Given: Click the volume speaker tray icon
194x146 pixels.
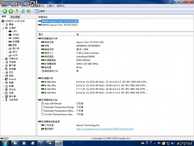Looking at the screenshot, I should (173, 143).
